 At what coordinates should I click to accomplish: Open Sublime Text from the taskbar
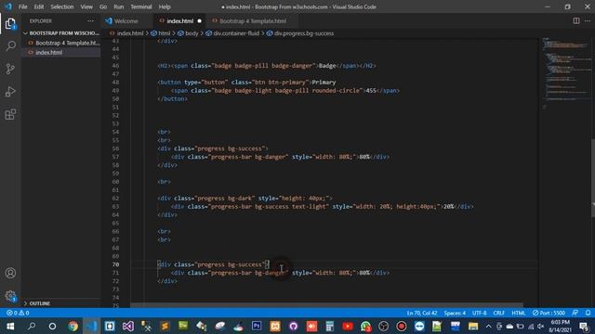click(165, 326)
